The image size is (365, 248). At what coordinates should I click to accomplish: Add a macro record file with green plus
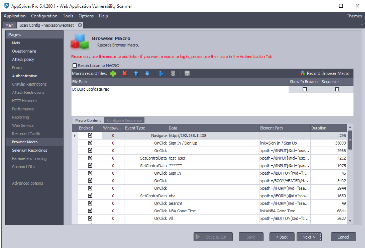point(113,73)
